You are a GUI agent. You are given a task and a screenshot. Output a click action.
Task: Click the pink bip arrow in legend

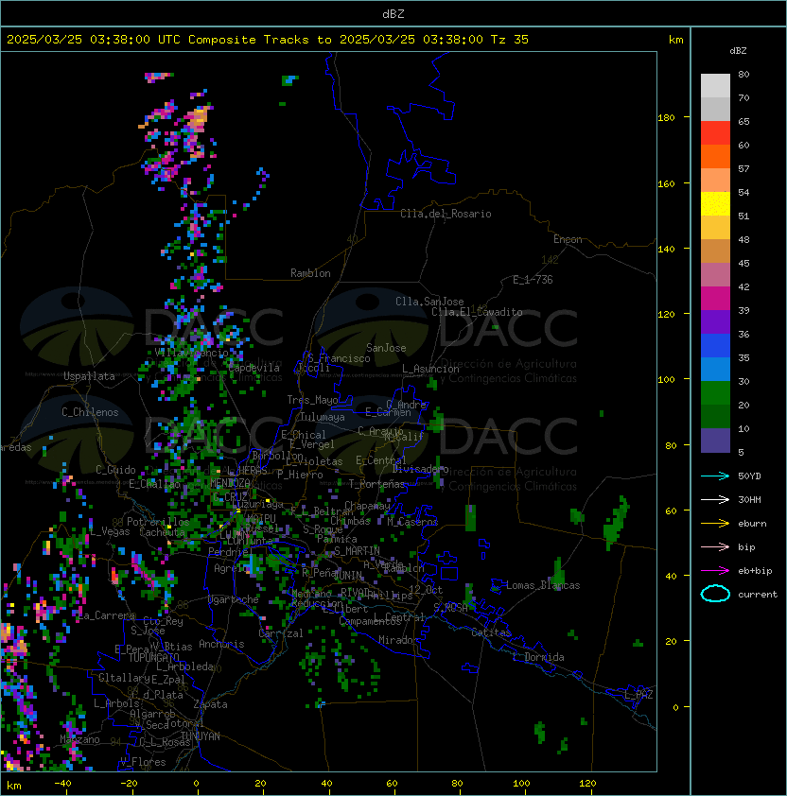(715, 546)
